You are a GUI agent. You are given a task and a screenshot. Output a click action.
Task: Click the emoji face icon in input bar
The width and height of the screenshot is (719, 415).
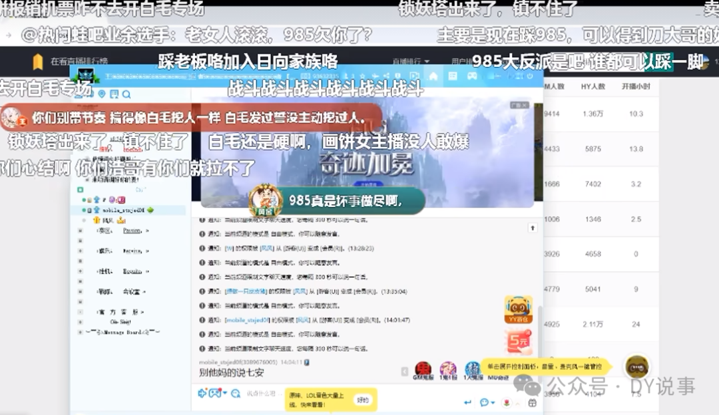tap(236, 394)
